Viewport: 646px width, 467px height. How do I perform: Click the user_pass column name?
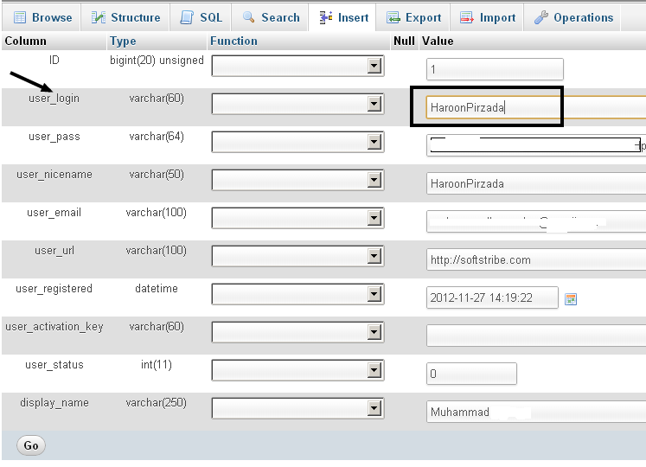[x=54, y=137]
